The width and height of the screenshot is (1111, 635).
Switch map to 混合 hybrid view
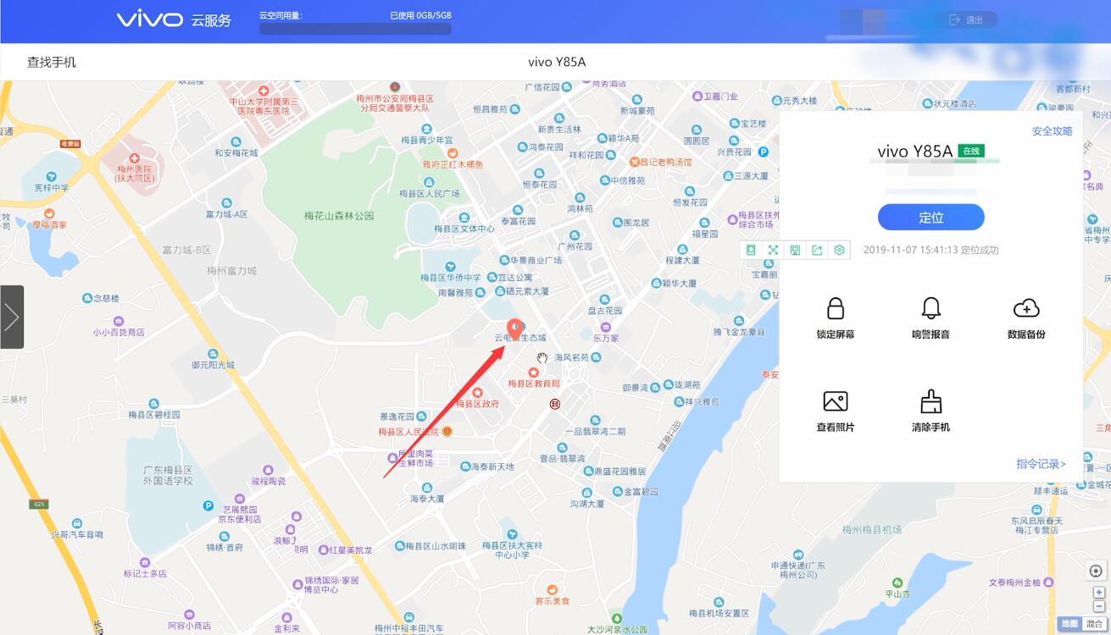click(x=1094, y=624)
